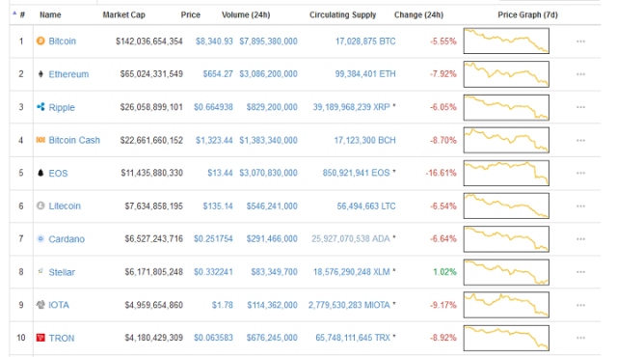Click Bitcoin supply 17,028,875 BTC
This screenshot has height=357, width=617.
[x=365, y=41]
